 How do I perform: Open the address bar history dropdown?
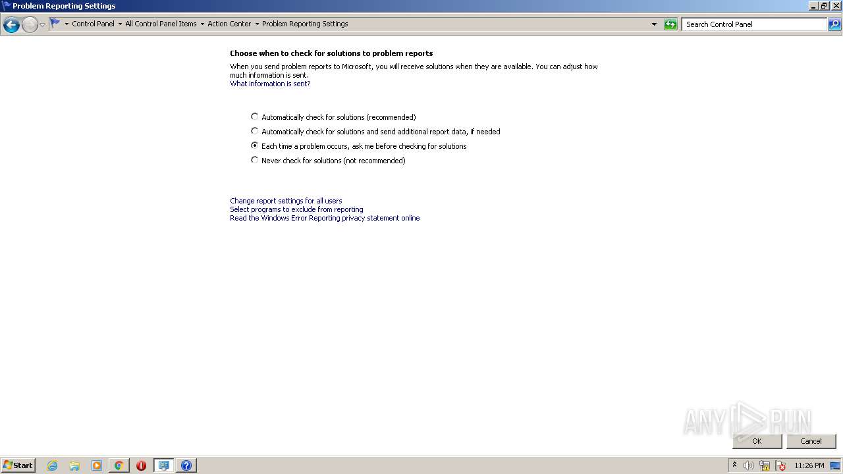click(x=654, y=24)
